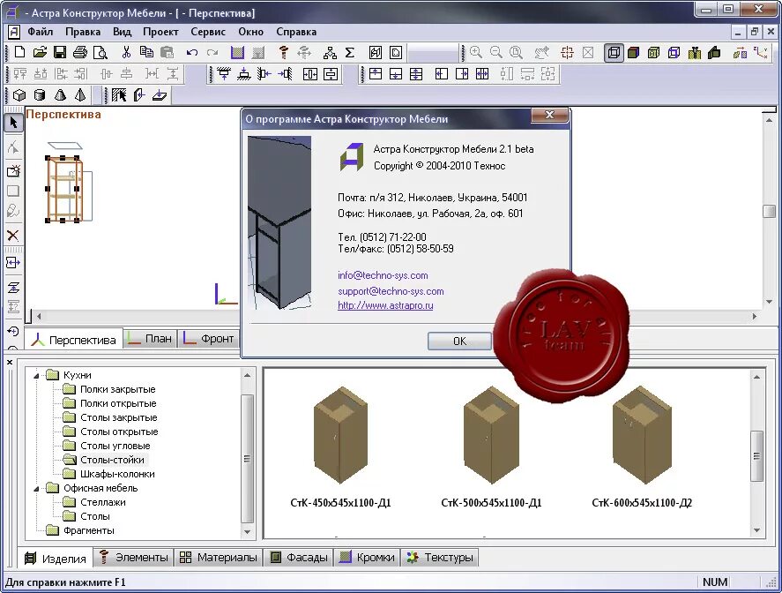This screenshot has height=593, width=782.
Task: Open the Файл menu
Action: [x=40, y=32]
